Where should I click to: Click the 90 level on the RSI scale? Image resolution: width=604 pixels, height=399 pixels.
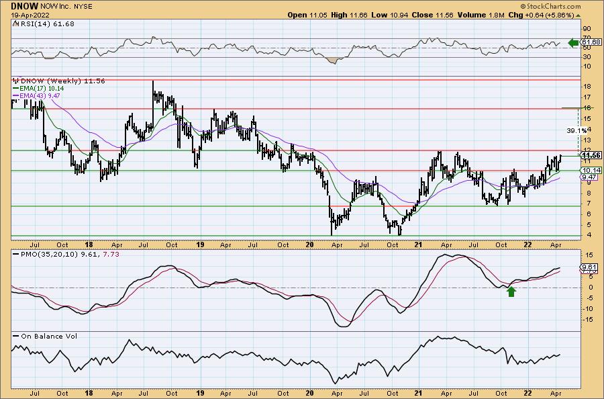(x=587, y=29)
